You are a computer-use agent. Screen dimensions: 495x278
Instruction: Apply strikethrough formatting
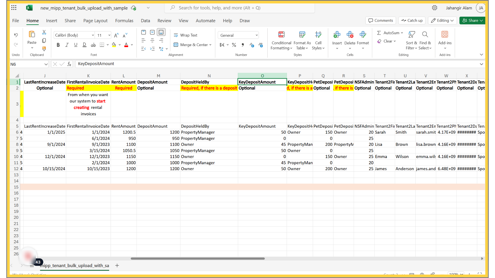coord(93,45)
